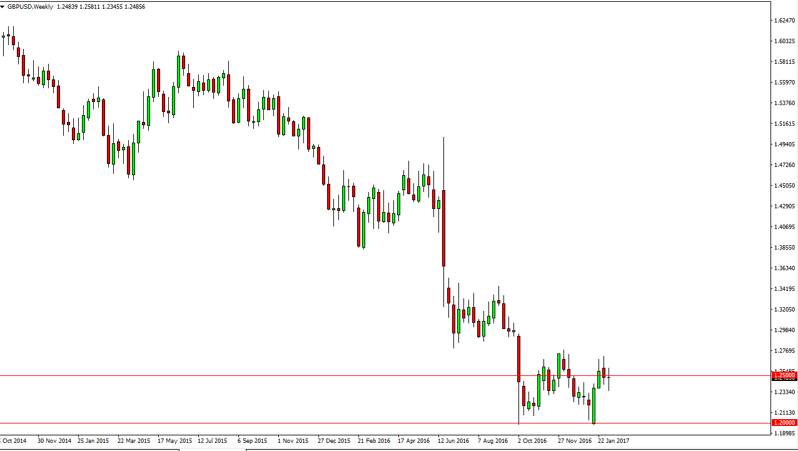Click the 1.36340 price axis label
The width and height of the screenshot is (798, 451).
point(784,268)
